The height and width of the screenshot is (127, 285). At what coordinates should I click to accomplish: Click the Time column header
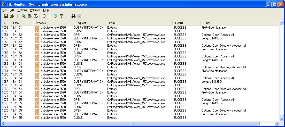click(x=22, y=23)
